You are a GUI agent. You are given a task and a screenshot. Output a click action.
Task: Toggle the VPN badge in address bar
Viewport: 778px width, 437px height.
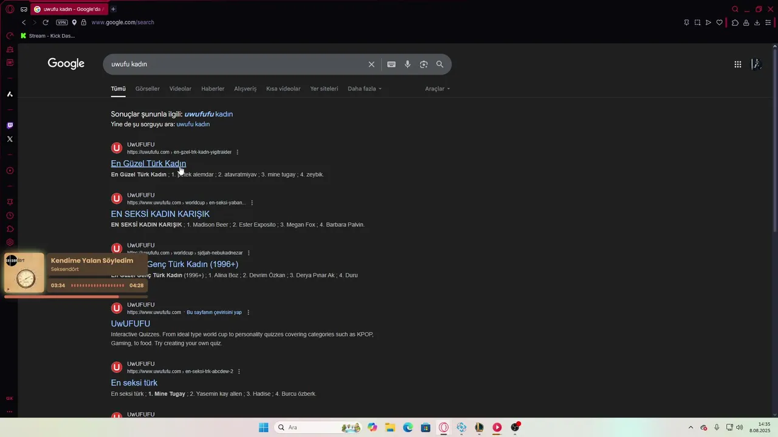tap(62, 22)
